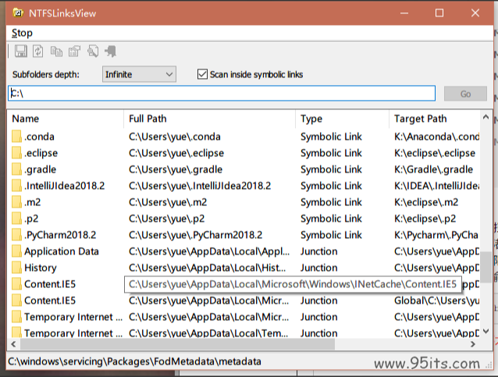The image size is (498, 377).
Task: Click the folder icon of .PyCharm2018.2
Action: (17, 235)
